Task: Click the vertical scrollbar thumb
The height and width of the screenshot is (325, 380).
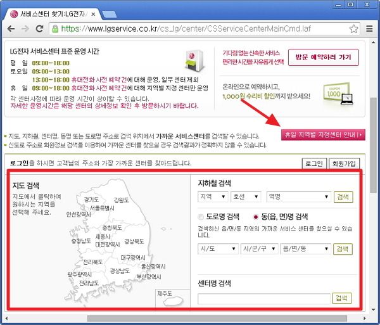Action: tap(374, 145)
